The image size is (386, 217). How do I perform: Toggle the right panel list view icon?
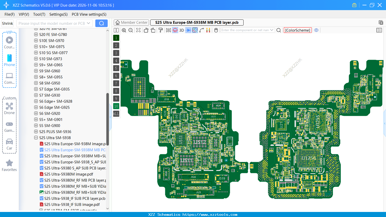pyautogui.click(x=379, y=30)
